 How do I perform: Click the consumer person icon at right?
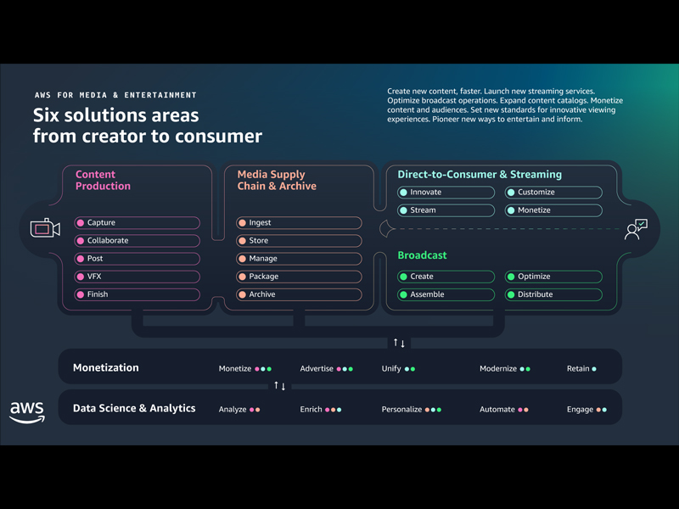tap(636, 229)
